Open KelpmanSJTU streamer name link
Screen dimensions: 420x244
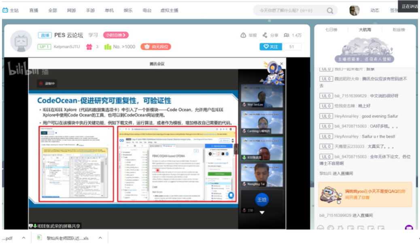pos(67,47)
